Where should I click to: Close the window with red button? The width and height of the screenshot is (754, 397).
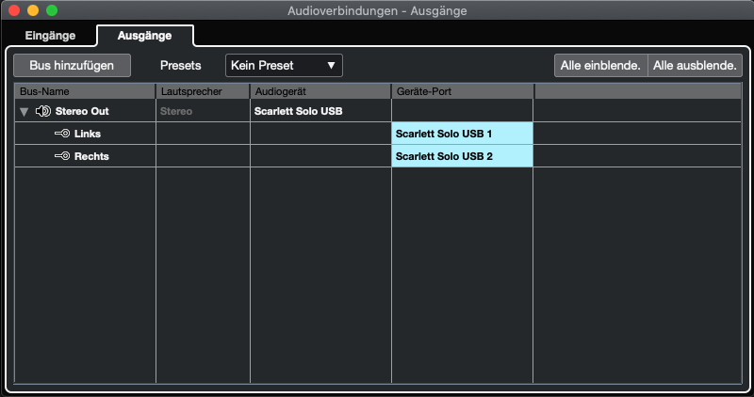(x=14, y=10)
